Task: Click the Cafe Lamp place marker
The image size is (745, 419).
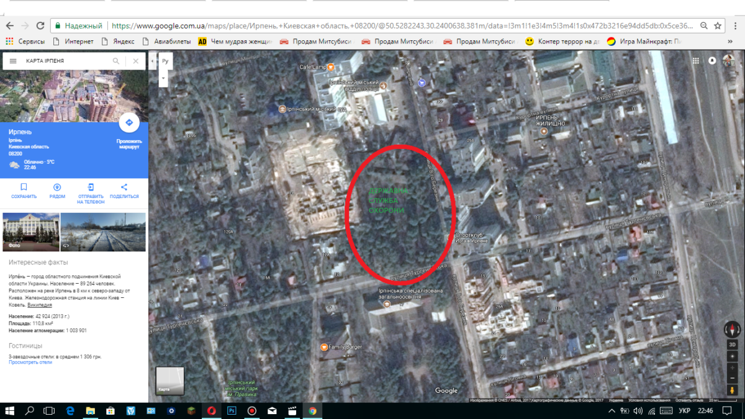Action: pyautogui.click(x=332, y=67)
